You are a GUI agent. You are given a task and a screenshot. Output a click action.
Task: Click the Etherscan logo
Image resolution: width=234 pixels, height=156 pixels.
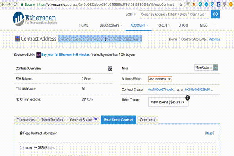click(x=35, y=19)
